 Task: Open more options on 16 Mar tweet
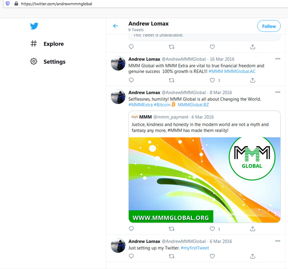pyautogui.click(x=277, y=59)
